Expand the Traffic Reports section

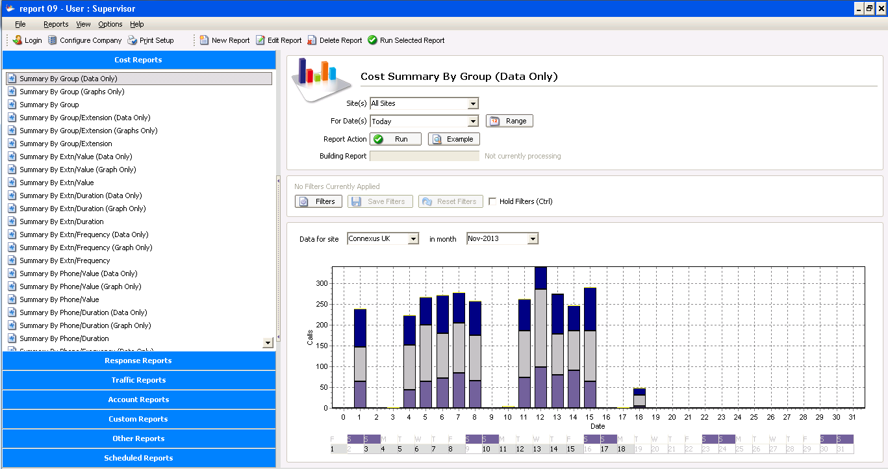click(x=139, y=380)
